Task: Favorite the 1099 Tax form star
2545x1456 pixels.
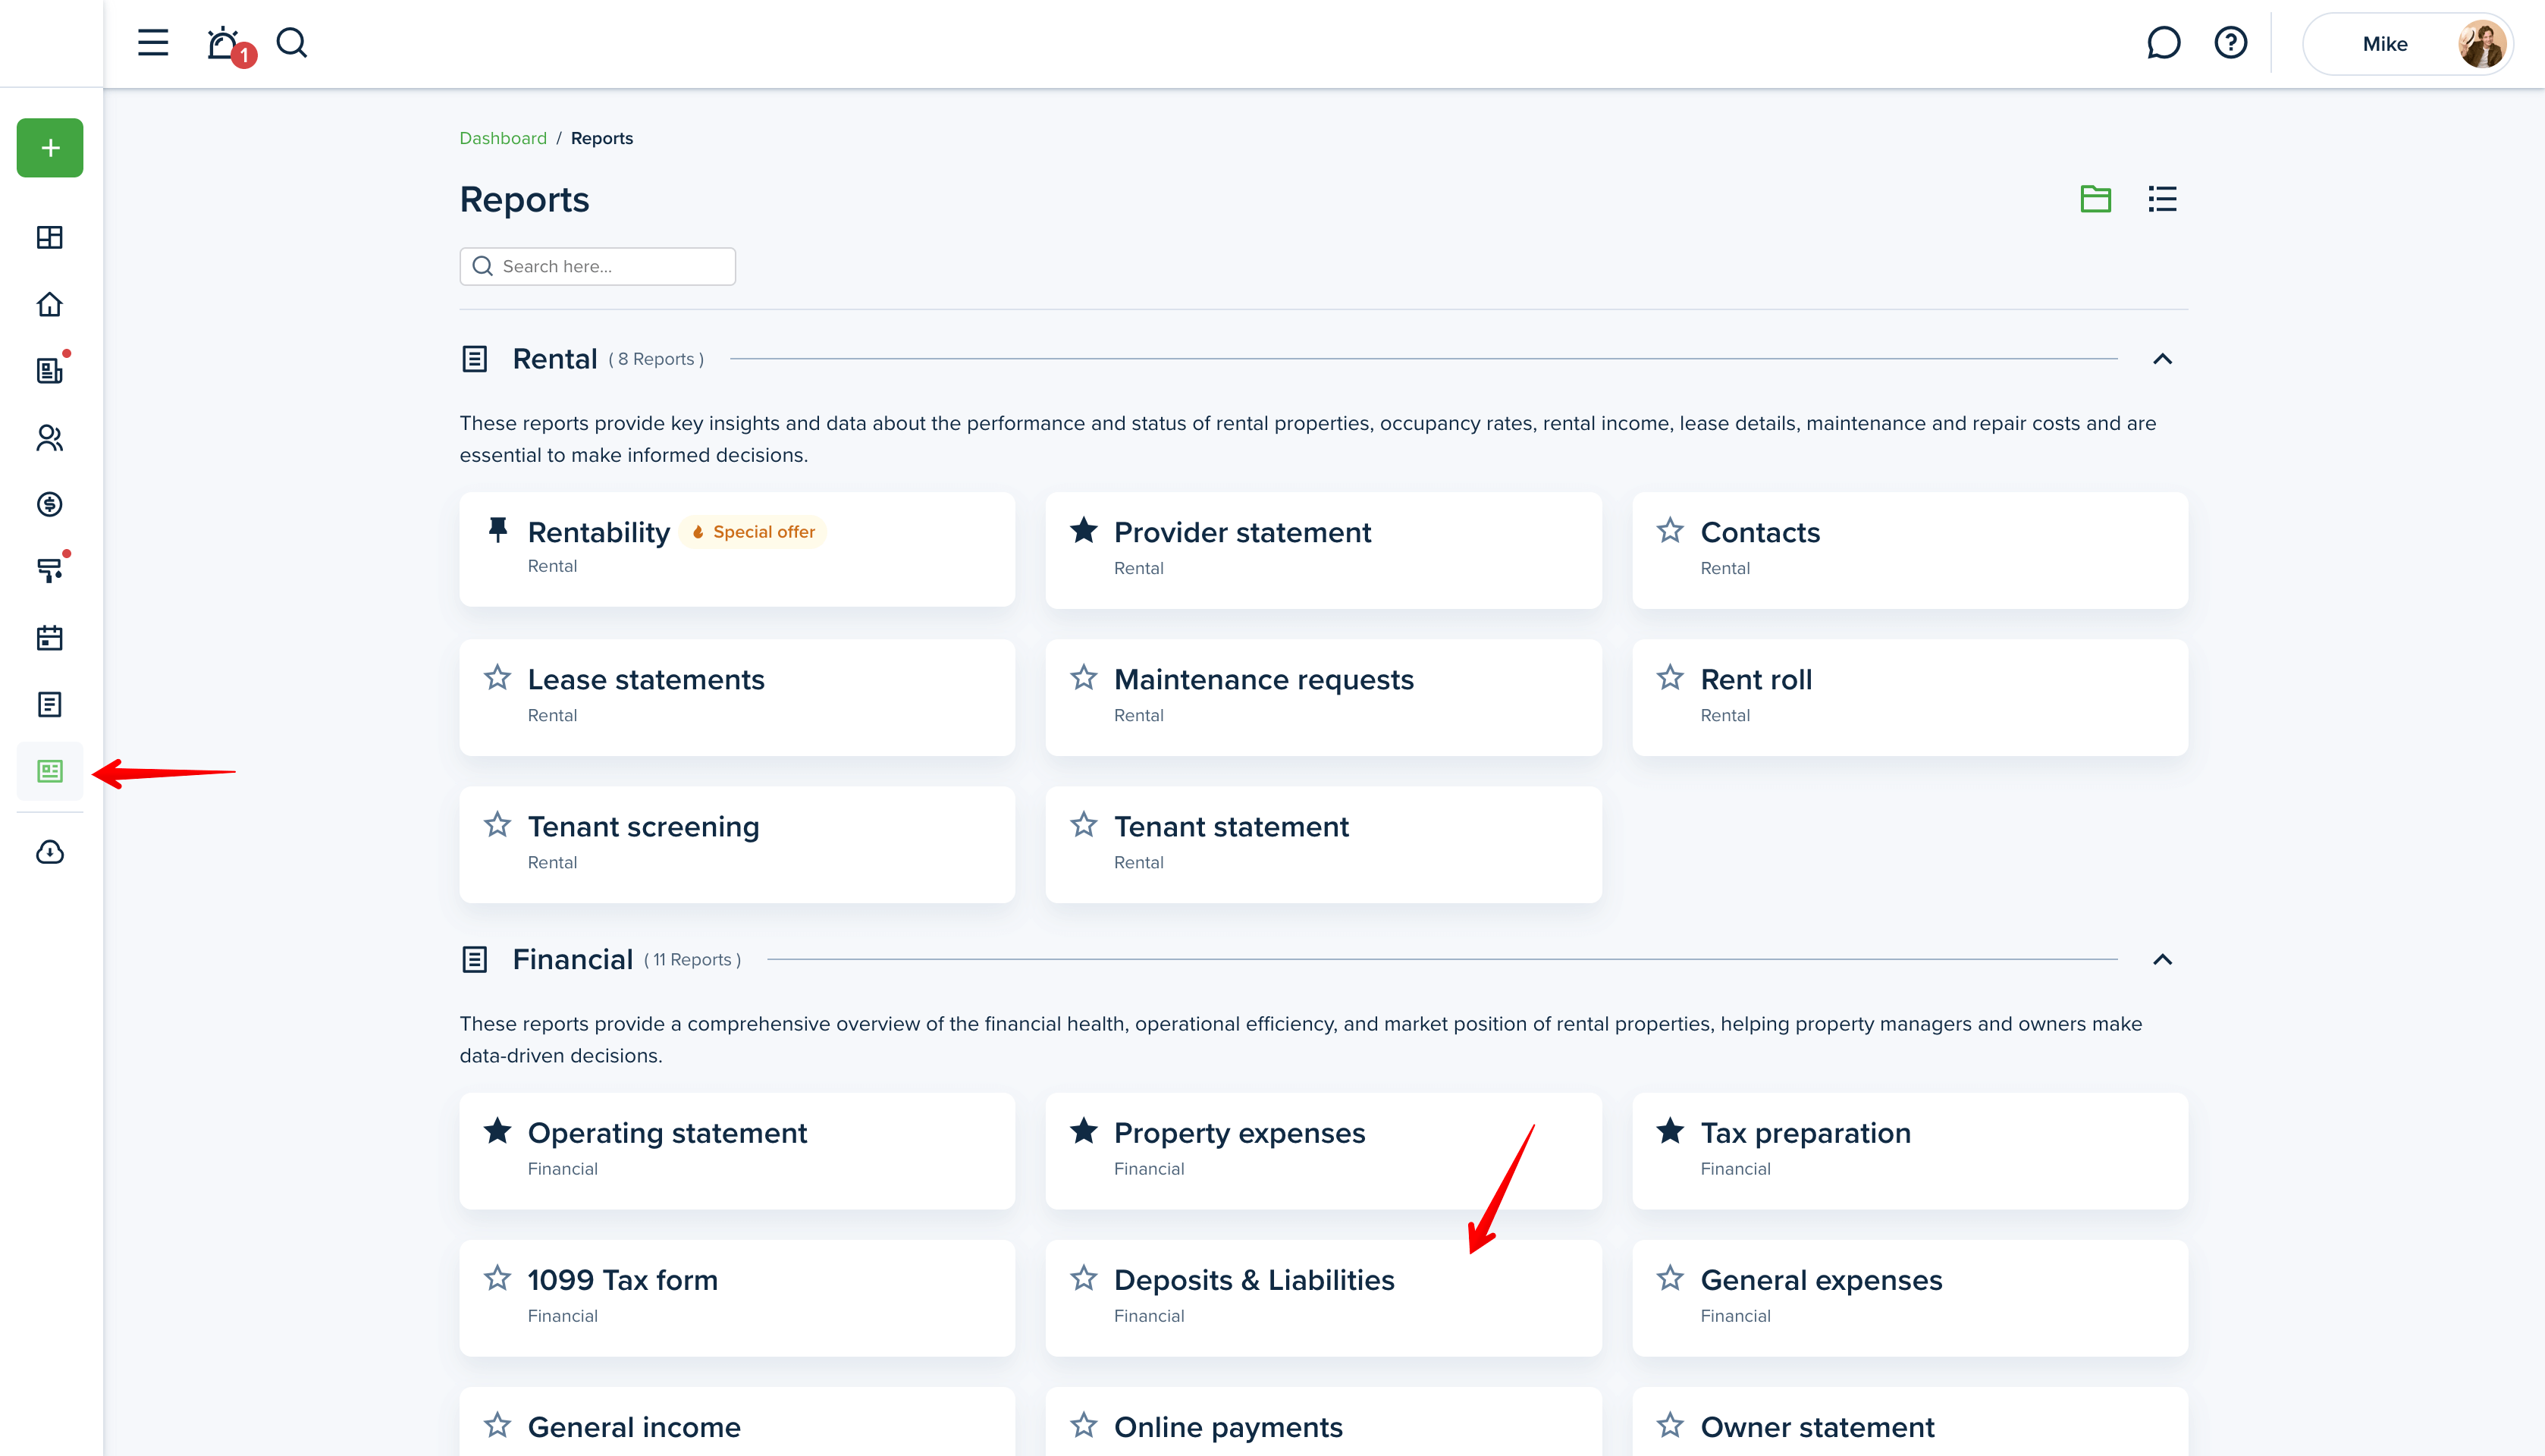Action: 497,1278
